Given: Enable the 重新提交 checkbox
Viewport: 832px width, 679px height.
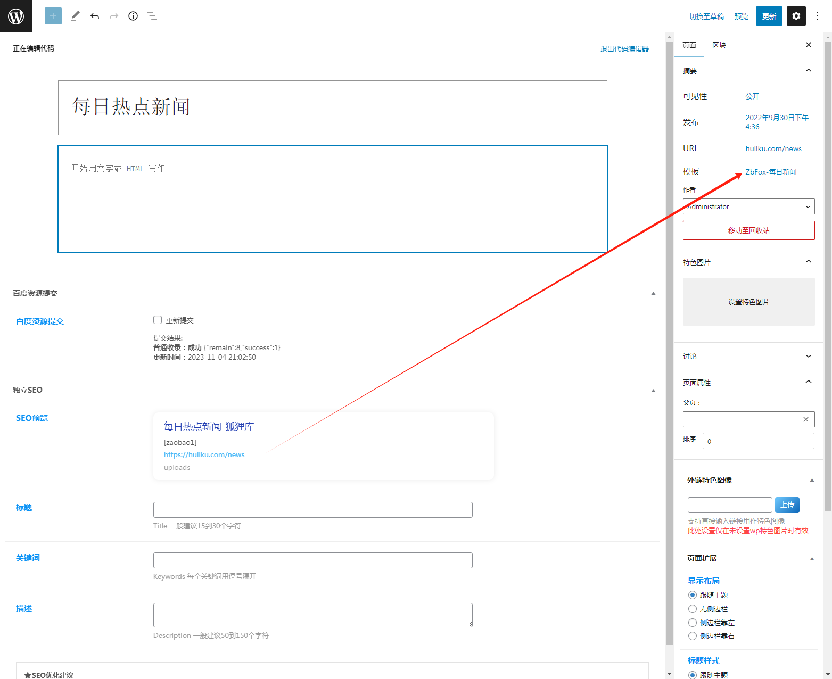Looking at the screenshot, I should click(x=158, y=320).
